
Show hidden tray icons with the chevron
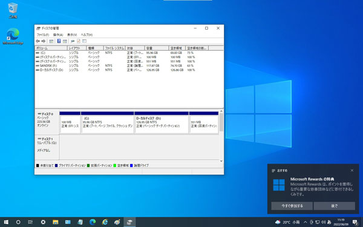click(306, 222)
